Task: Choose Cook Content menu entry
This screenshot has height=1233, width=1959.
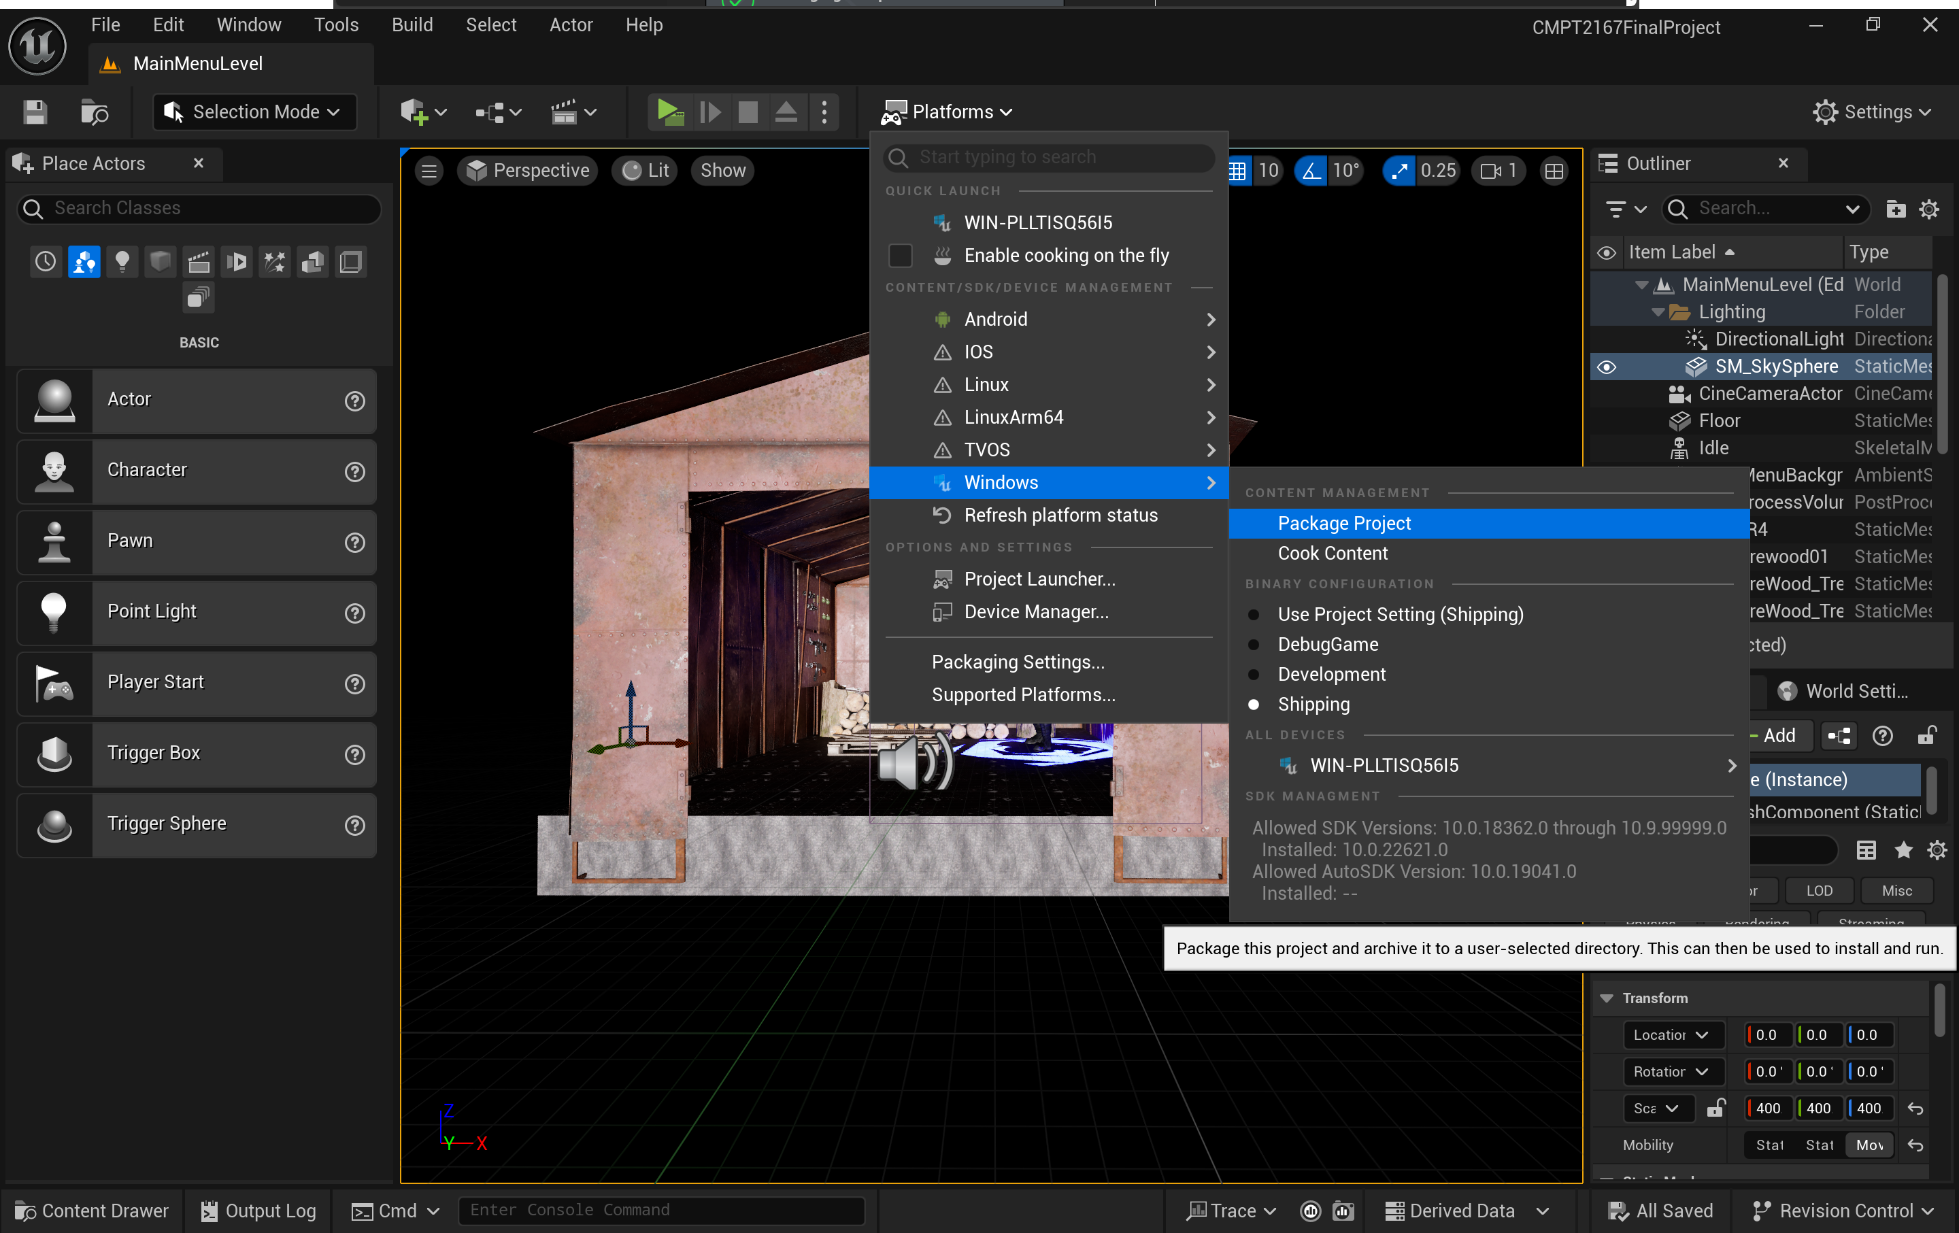Action: 1489,553
